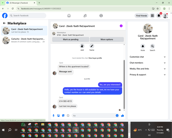Expand the Customize chat section
Viewport: 172px width, 138px height.
click(x=148, y=57)
